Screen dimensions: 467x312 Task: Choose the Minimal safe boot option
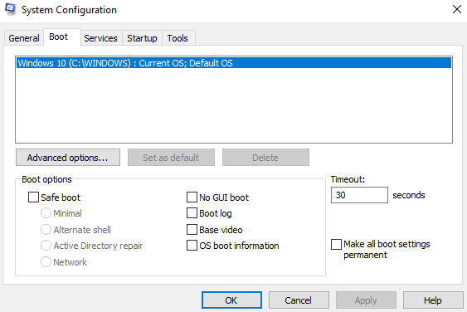(46, 213)
